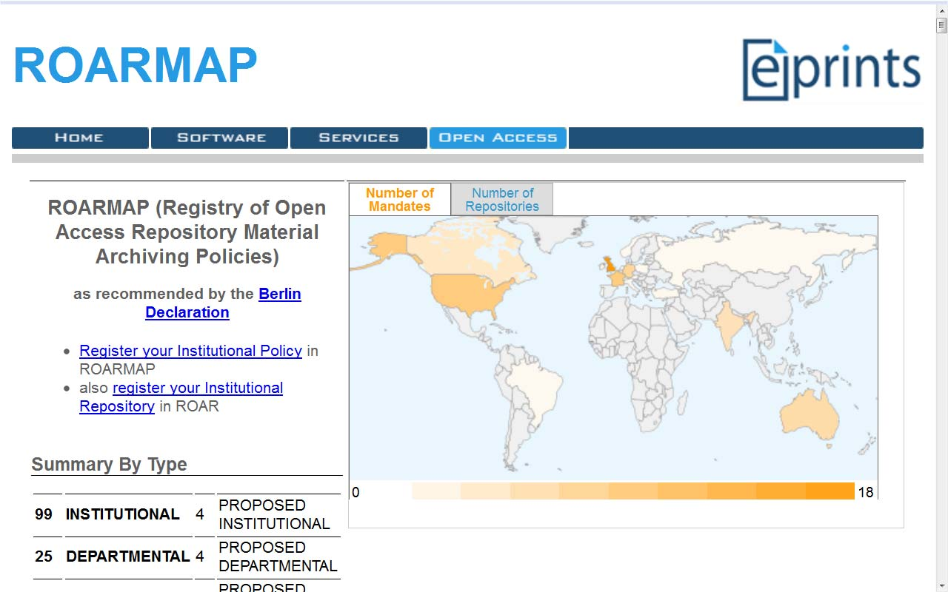Click the PROPOSED DEPARTMENTAL cell
The height and width of the screenshot is (592, 948).
[x=278, y=556]
